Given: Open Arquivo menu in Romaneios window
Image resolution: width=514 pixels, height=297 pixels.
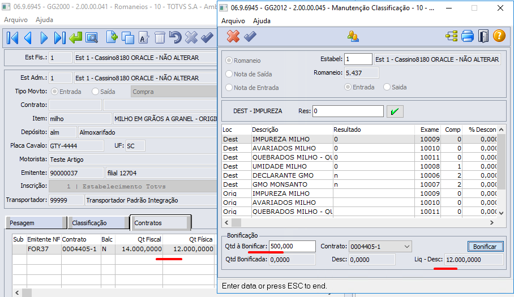Looking at the screenshot, I should (16, 20).
